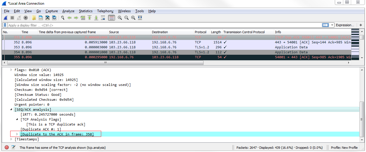This screenshot has height=152, width=366.
Task: Zoom in on packet text
Action: pyautogui.click(x=120, y=18)
